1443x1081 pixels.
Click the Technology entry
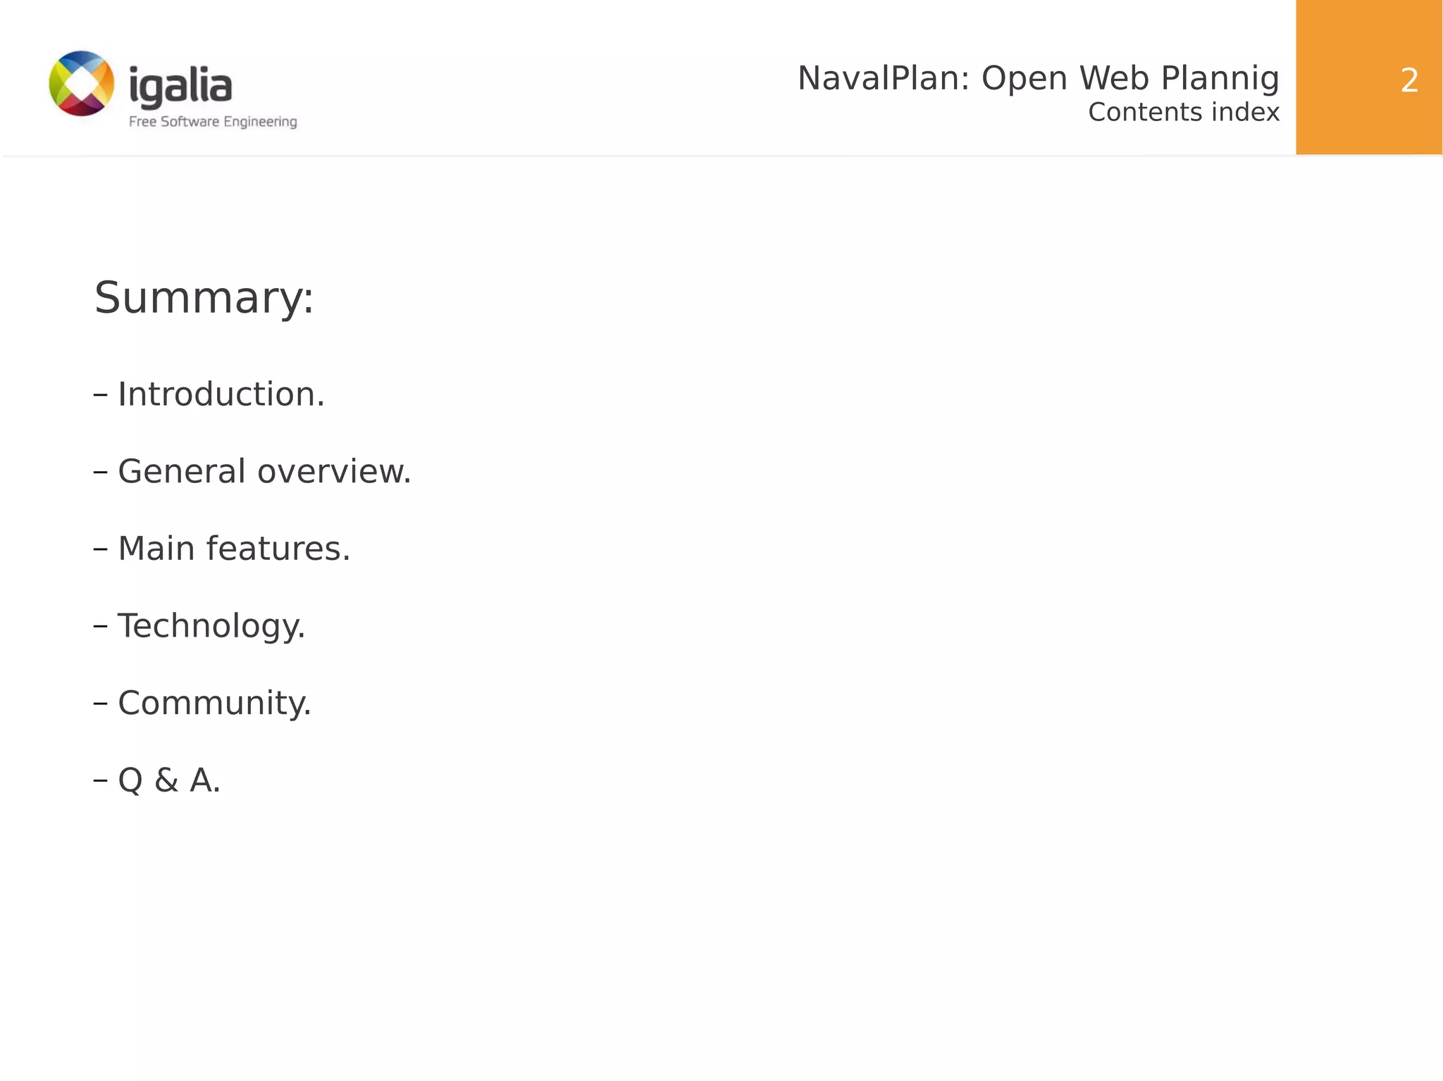click(211, 626)
